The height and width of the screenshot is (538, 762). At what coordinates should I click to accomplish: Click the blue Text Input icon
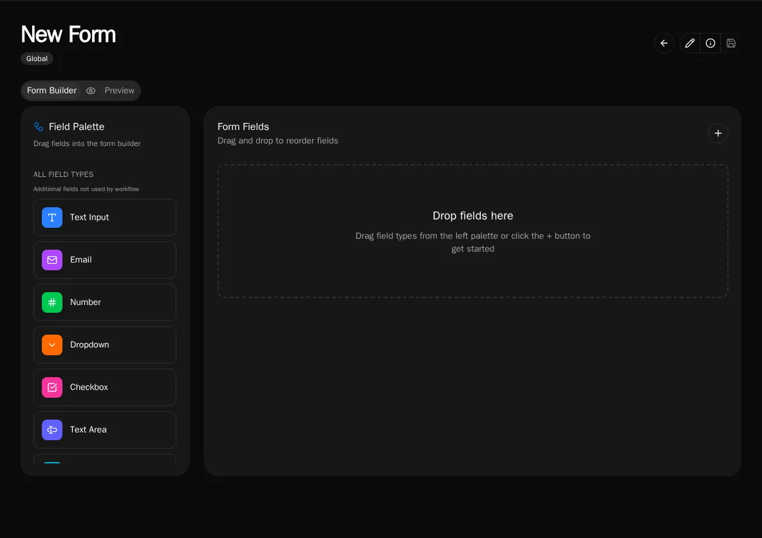point(52,218)
